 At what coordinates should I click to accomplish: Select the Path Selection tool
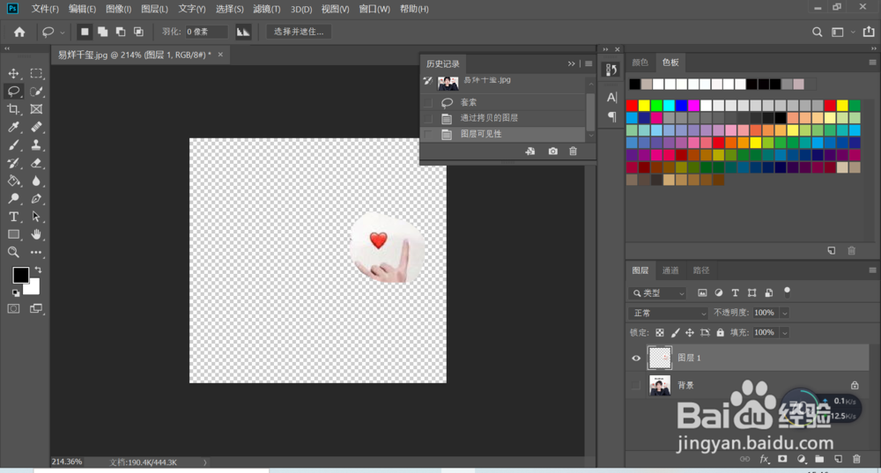pos(36,217)
